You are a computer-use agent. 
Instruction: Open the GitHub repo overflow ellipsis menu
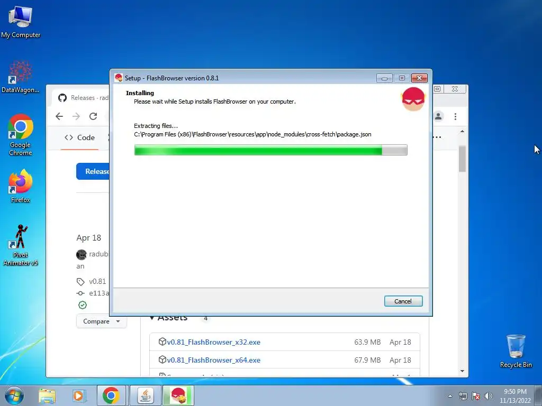tap(438, 137)
